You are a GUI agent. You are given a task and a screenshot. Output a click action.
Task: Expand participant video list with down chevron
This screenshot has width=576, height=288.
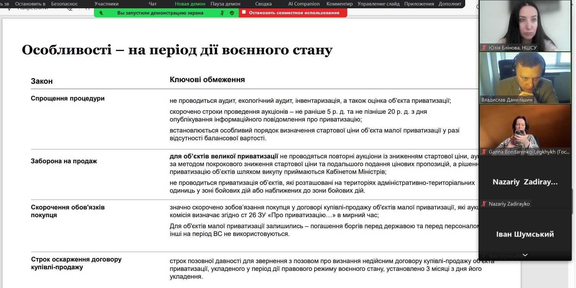point(525,255)
